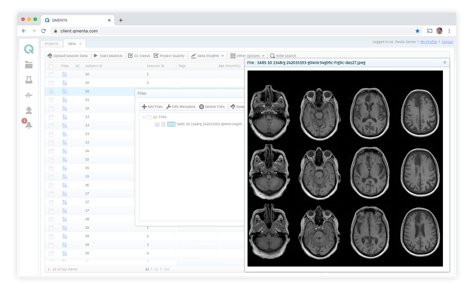Open files icon for subject 12

(x=65, y=108)
